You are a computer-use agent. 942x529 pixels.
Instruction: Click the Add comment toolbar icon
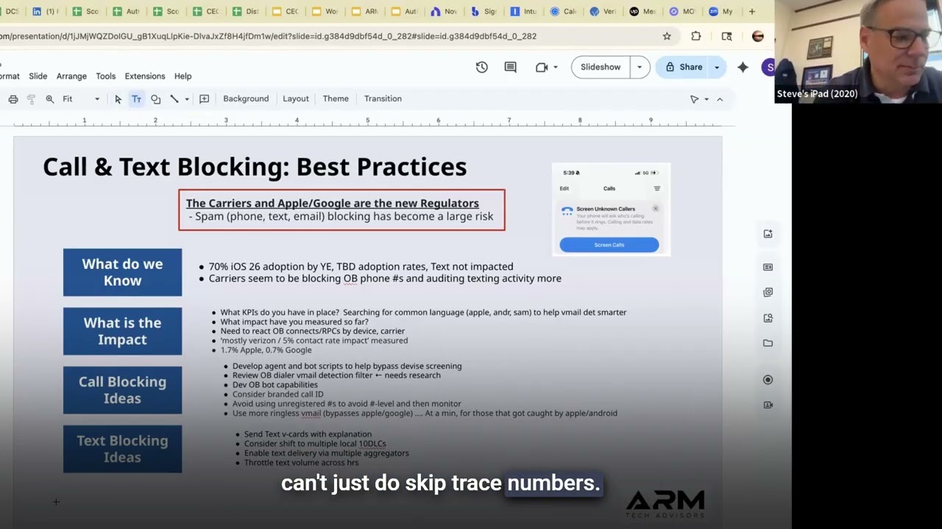pos(205,98)
